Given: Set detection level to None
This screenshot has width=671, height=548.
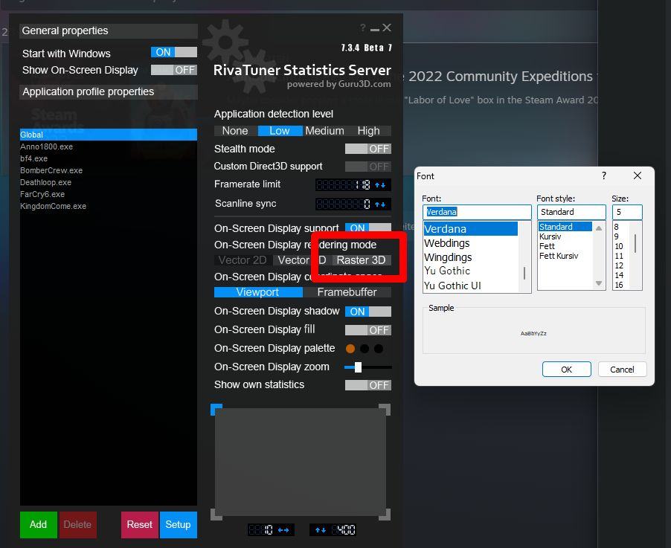Looking at the screenshot, I should coord(235,131).
